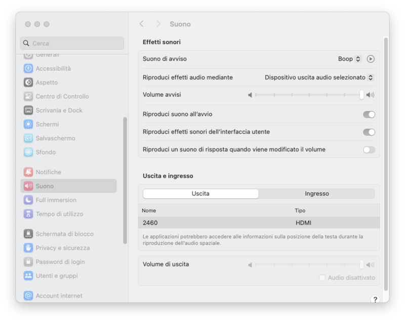Open Full immersion label in sidebar
Image resolution: width=405 pixels, height=322 pixels.
coord(56,200)
